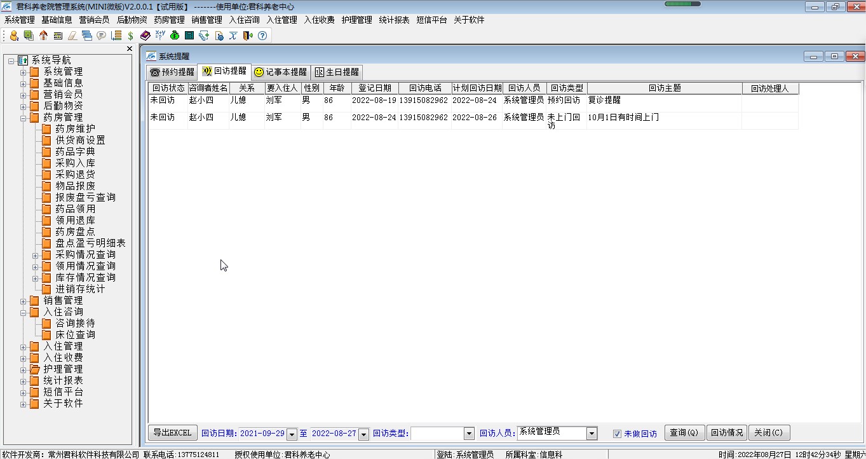
Task: Click the green dollar sign toolbar icon
Action: [x=130, y=36]
